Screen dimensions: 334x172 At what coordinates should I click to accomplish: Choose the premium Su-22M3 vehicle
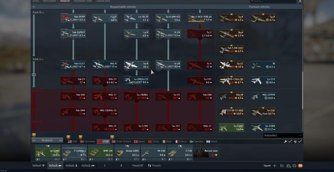pos(231,128)
